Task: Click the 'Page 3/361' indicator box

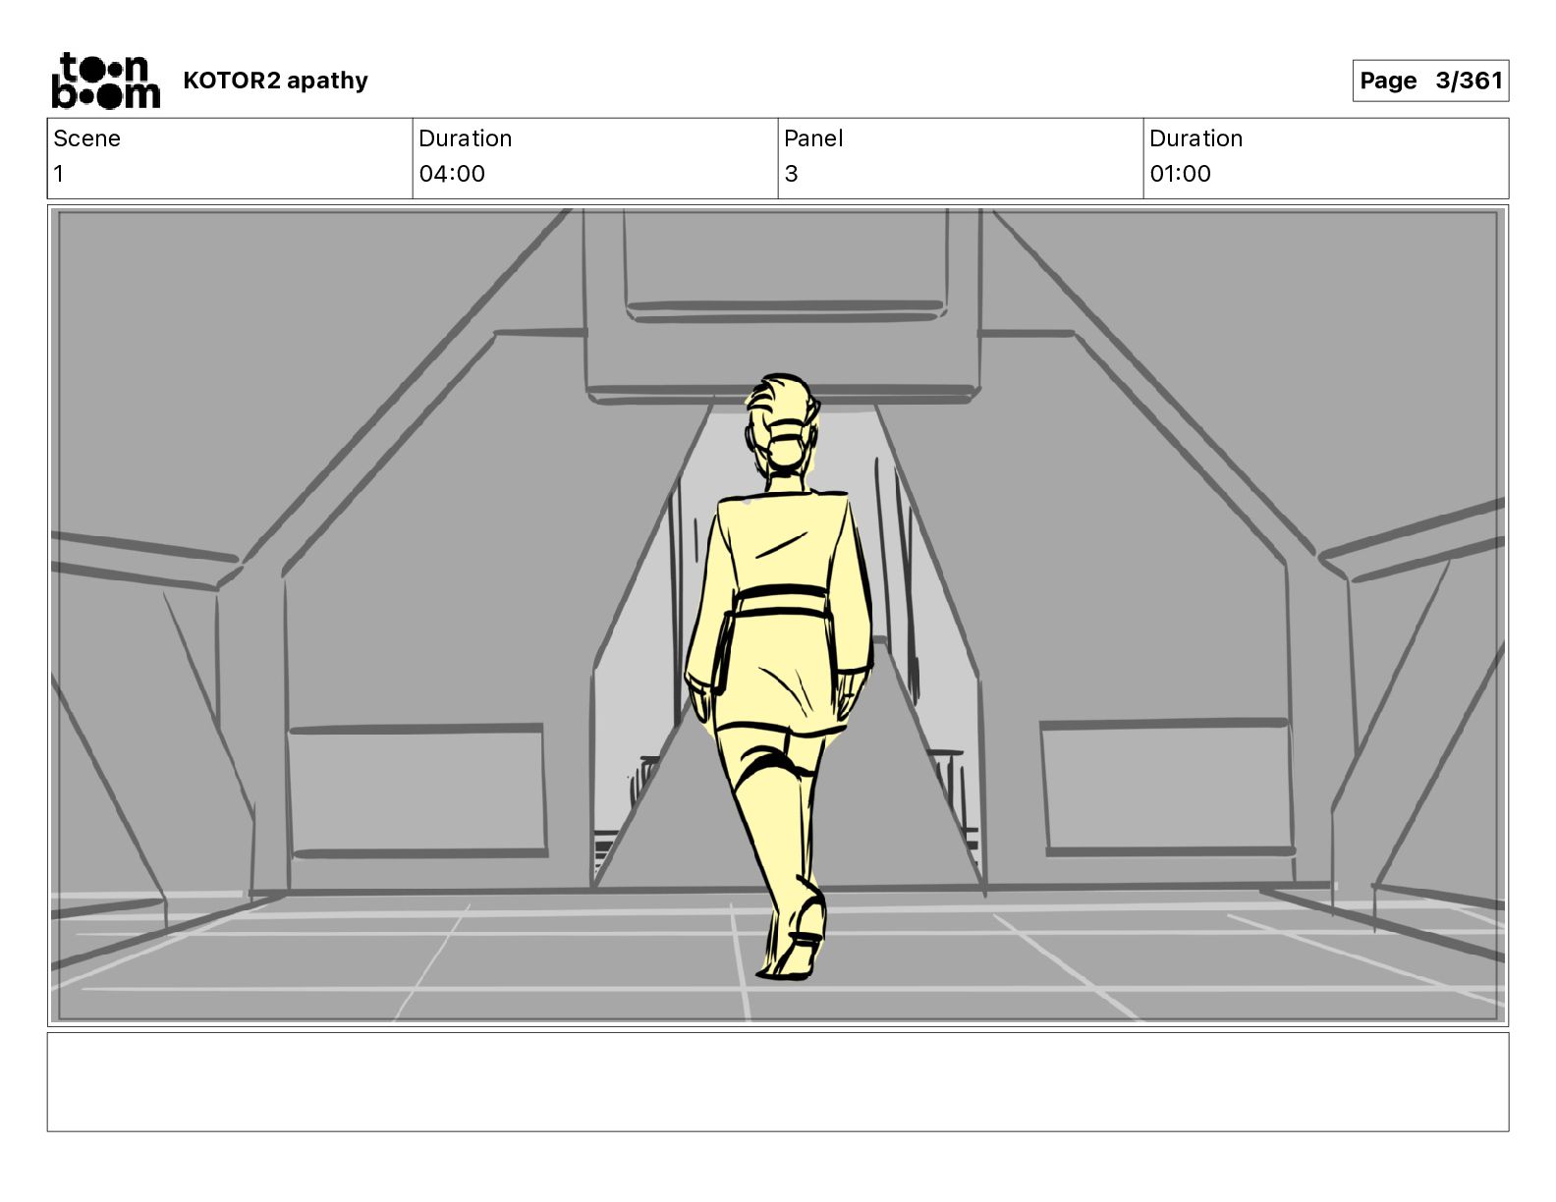Action: point(1430,81)
